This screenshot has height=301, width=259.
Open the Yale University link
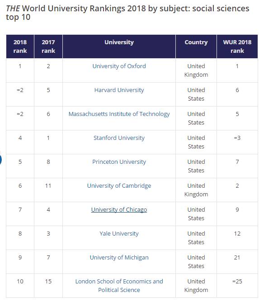(x=119, y=234)
